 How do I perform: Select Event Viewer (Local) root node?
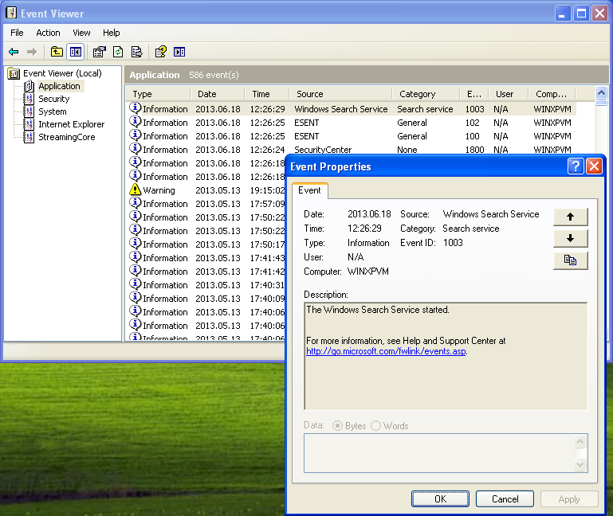tap(62, 73)
